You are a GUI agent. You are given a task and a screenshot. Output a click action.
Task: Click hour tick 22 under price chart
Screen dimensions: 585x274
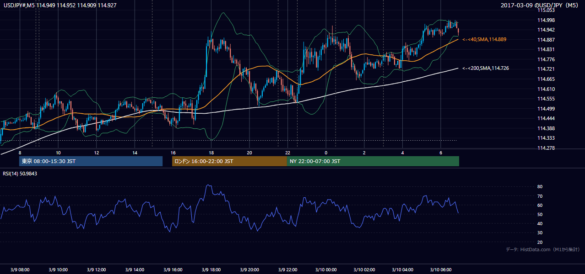click(x=287, y=153)
